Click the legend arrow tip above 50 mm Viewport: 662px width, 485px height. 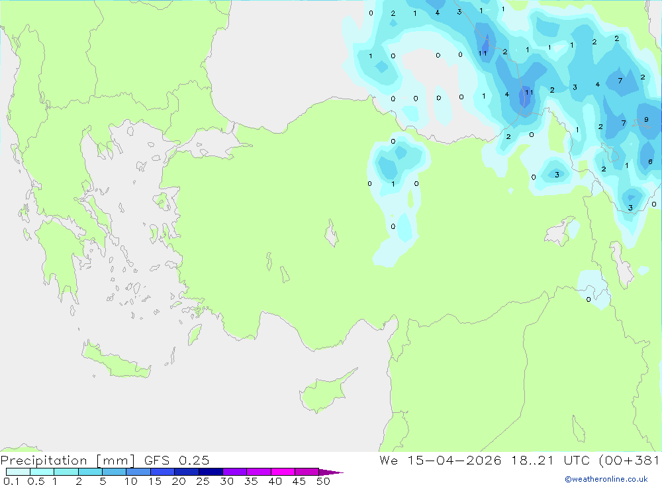tap(330, 472)
